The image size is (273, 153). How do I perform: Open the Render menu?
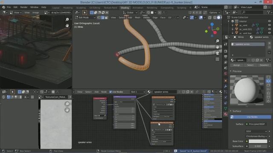pyautogui.click(x=24, y=7)
